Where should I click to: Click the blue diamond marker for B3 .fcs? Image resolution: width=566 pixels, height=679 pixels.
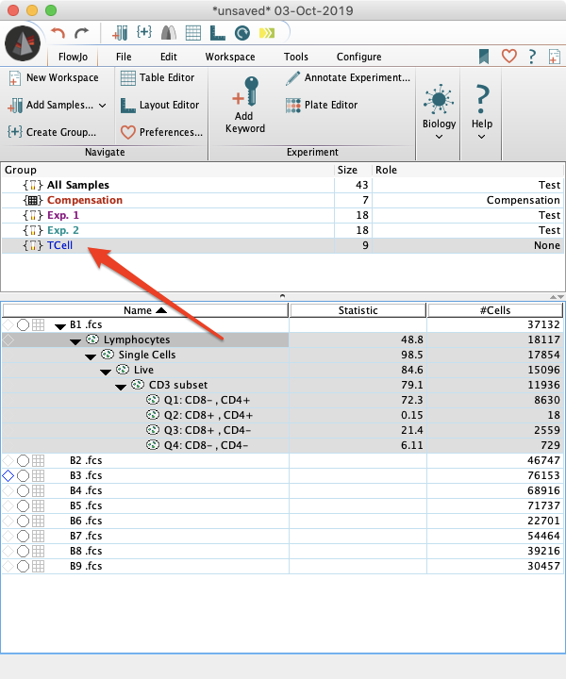(x=8, y=476)
